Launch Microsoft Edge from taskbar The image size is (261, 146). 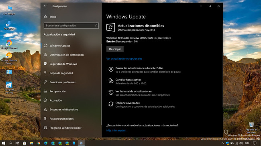coord(46,143)
